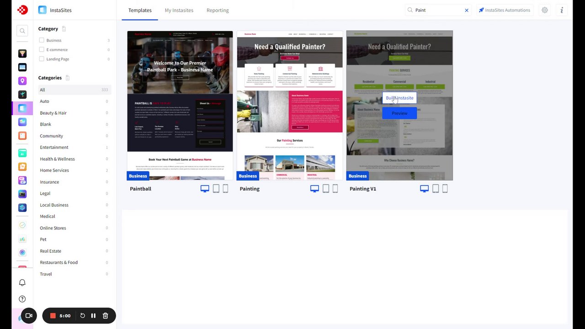Click into the Paint search field
Screen dimensions: 585x329
438,10
